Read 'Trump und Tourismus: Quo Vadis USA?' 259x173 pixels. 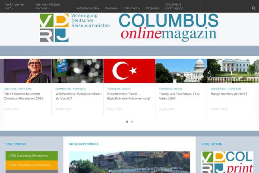[179, 96]
